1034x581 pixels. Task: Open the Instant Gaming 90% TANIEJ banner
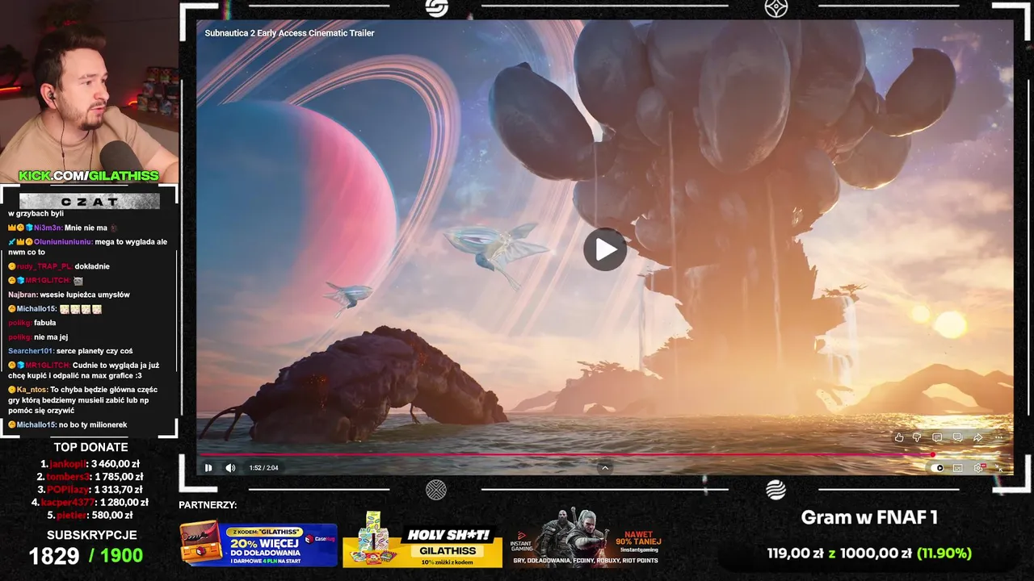point(587,537)
